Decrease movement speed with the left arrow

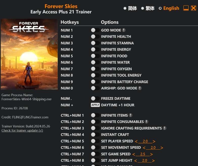[144, 148]
